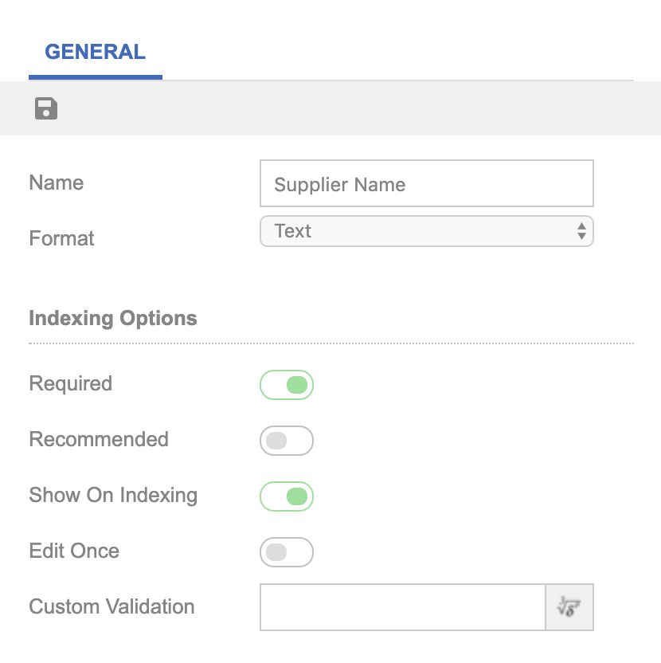Click the Required label text
The height and width of the screenshot is (663, 661).
coord(70,384)
